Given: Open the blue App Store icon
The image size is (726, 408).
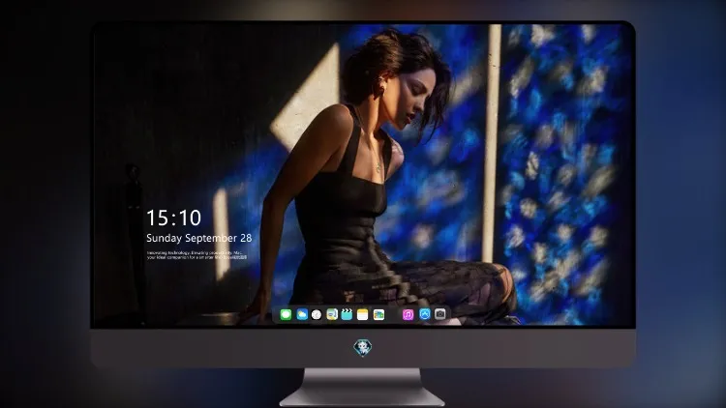Looking at the screenshot, I should point(425,314).
